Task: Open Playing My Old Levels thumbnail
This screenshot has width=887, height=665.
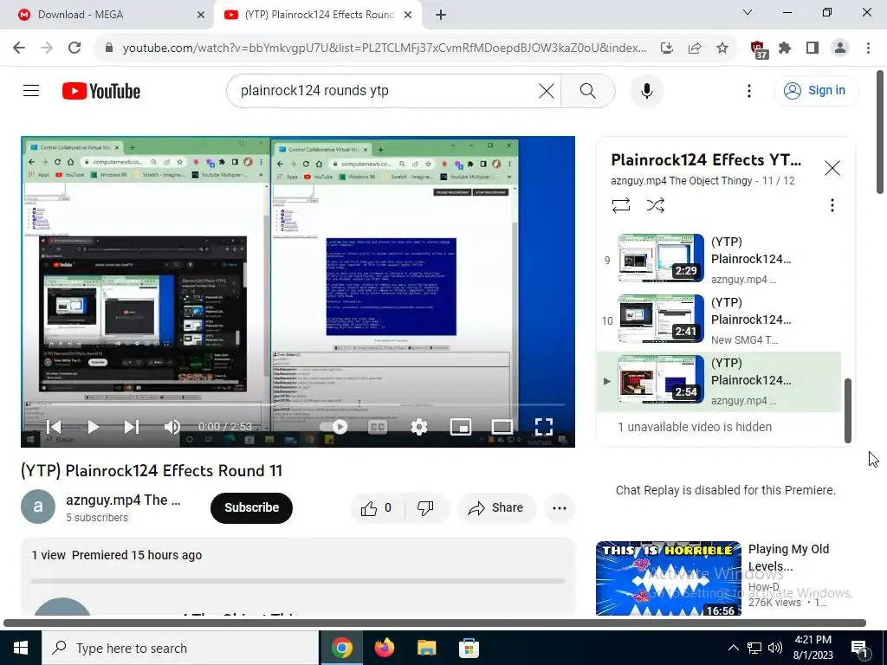Action: [668, 578]
